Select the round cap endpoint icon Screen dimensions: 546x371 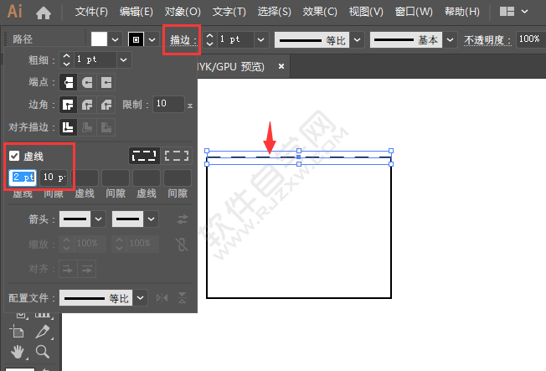coord(87,83)
